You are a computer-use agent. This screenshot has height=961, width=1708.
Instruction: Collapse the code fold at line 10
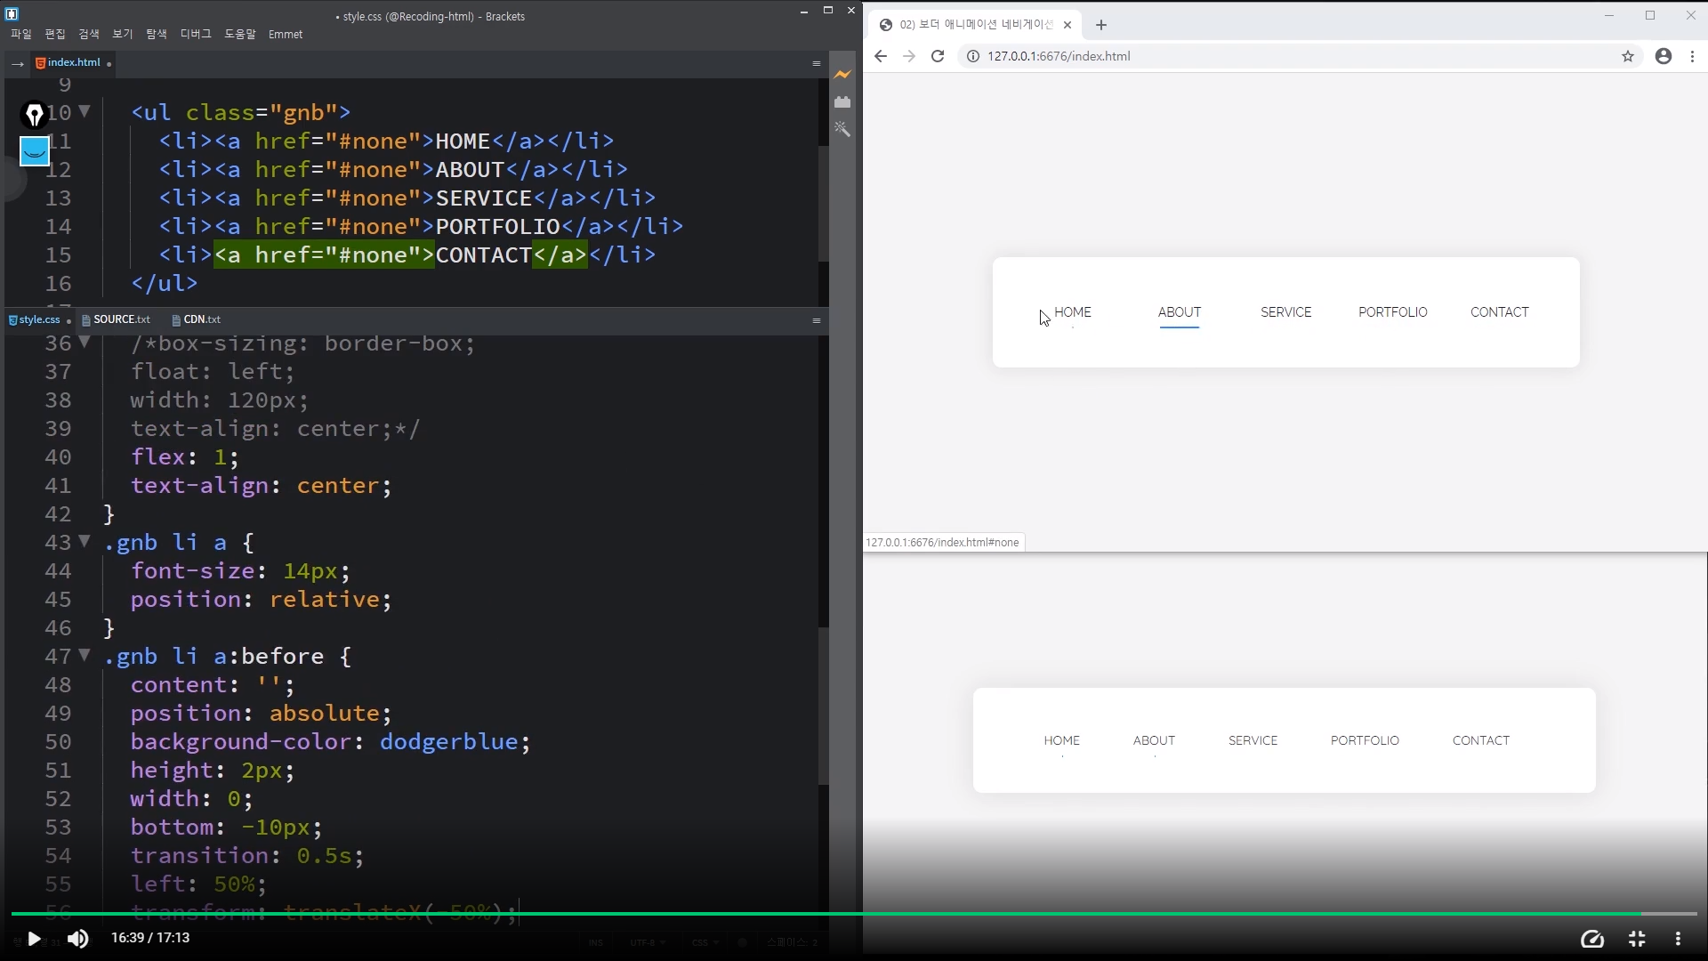[85, 111]
